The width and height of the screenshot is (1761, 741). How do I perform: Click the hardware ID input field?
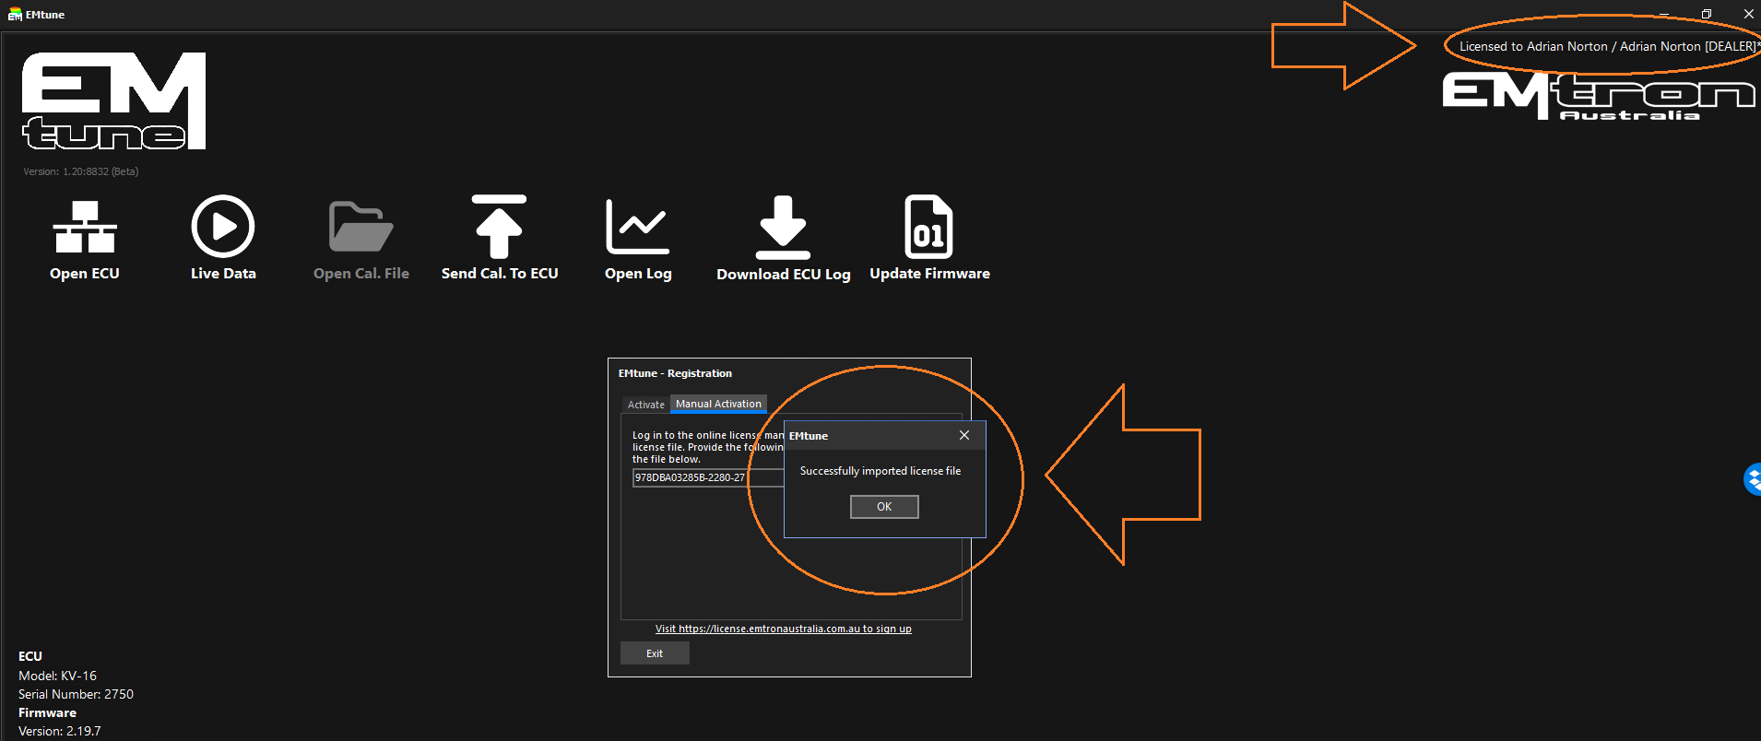tap(708, 477)
